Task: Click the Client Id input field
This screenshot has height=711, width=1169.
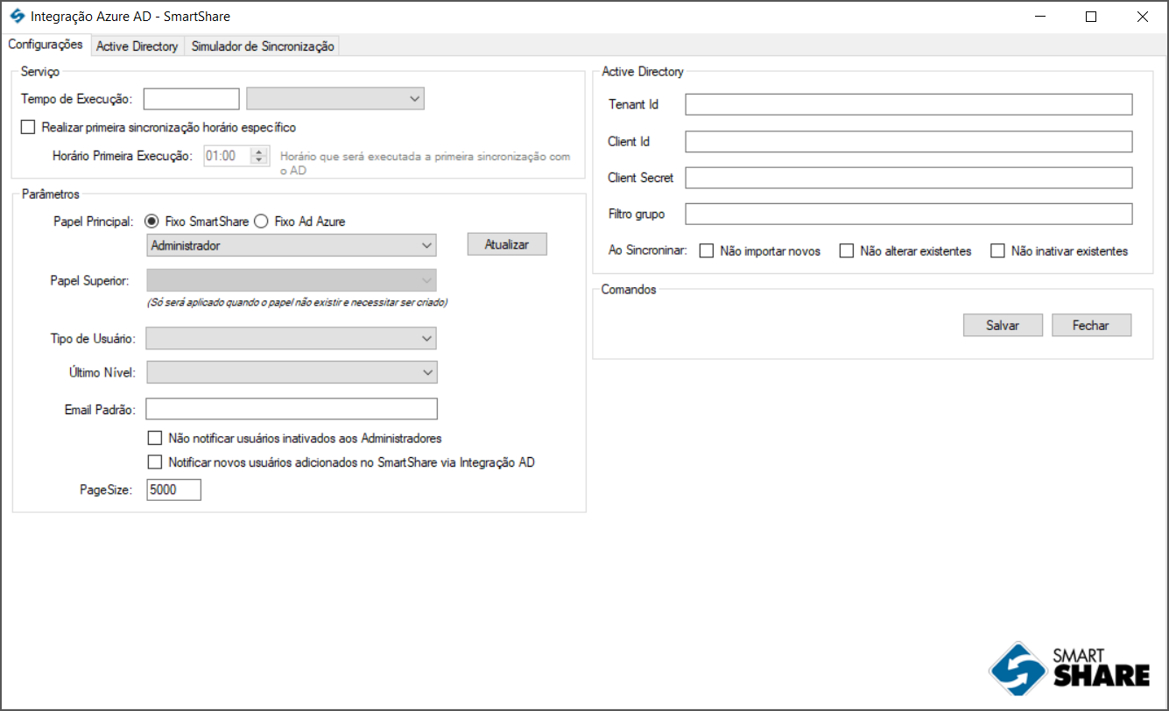Action: coord(909,141)
